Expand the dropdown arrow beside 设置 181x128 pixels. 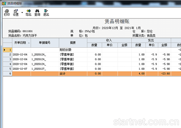point(22,12)
